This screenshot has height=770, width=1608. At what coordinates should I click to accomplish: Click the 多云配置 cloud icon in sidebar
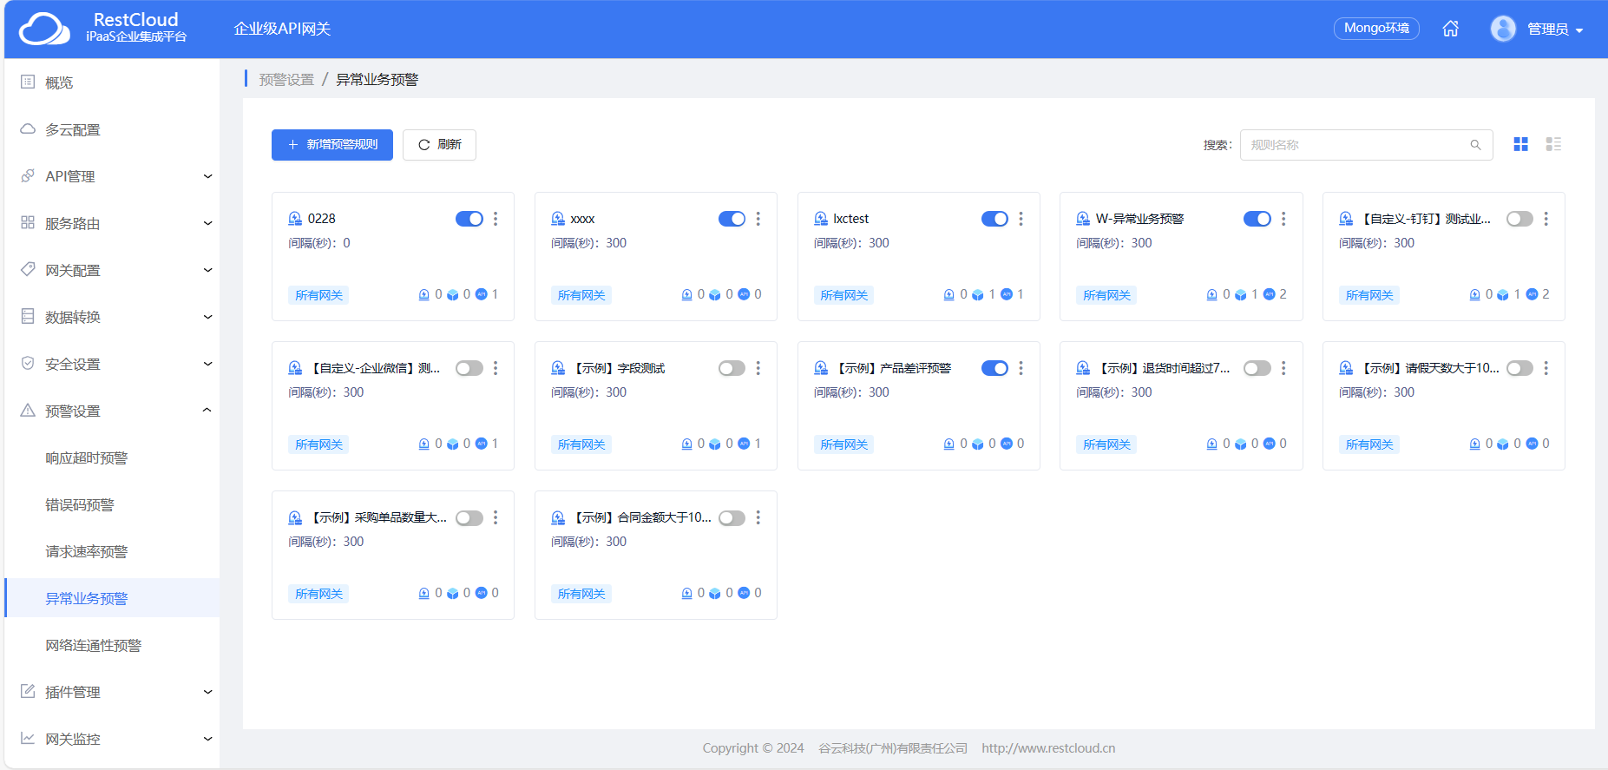(28, 128)
